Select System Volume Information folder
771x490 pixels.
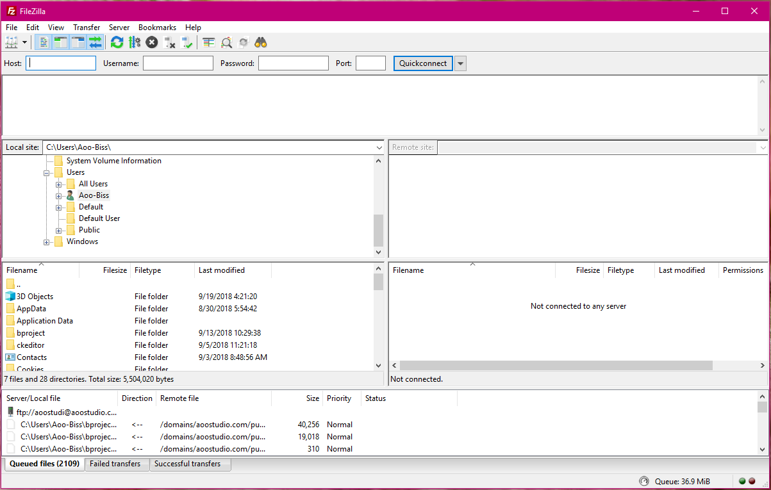click(114, 161)
